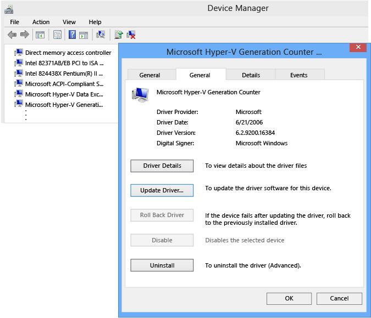Click the 'Digital Signer:' label
The height and width of the screenshot is (318, 371).
coord(175,143)
